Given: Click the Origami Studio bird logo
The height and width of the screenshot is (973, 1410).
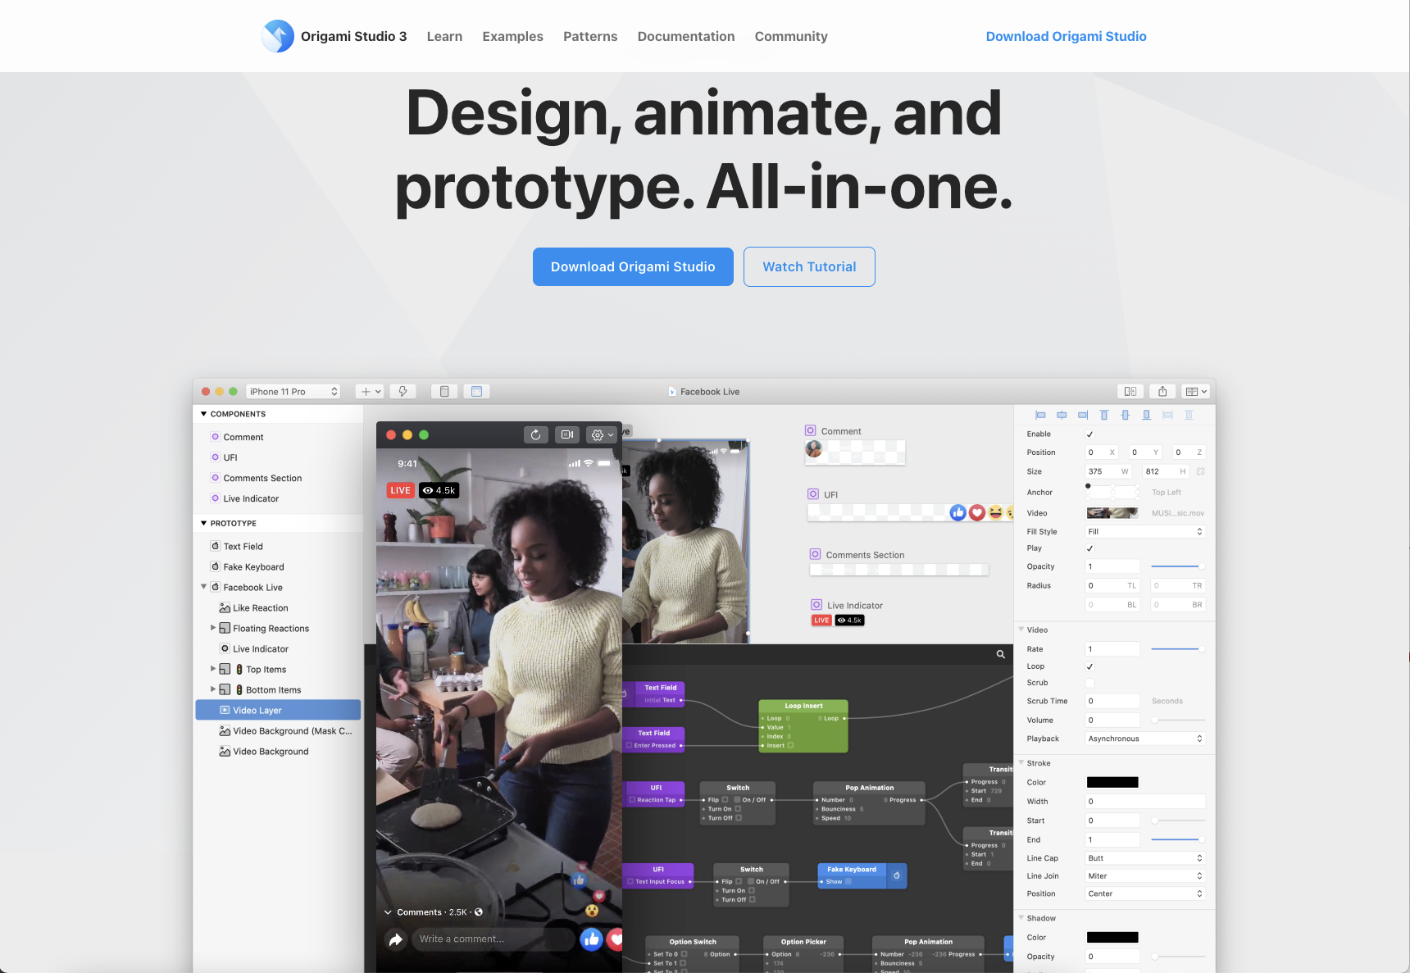Looking at the screenshot, I should tap(278, 36).
